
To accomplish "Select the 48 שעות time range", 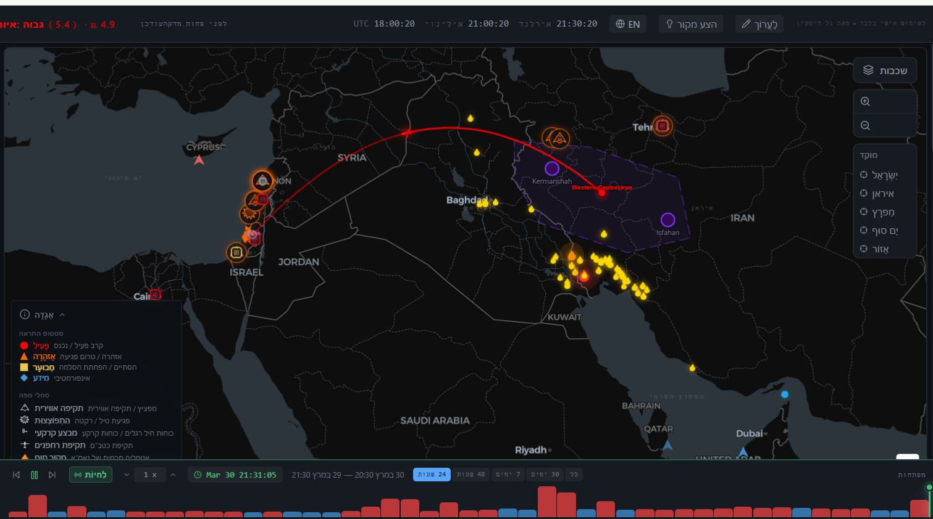I will [x=471, y=475].
